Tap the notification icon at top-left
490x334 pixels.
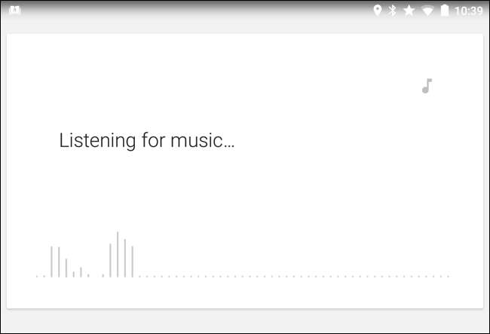click(14, 11)
